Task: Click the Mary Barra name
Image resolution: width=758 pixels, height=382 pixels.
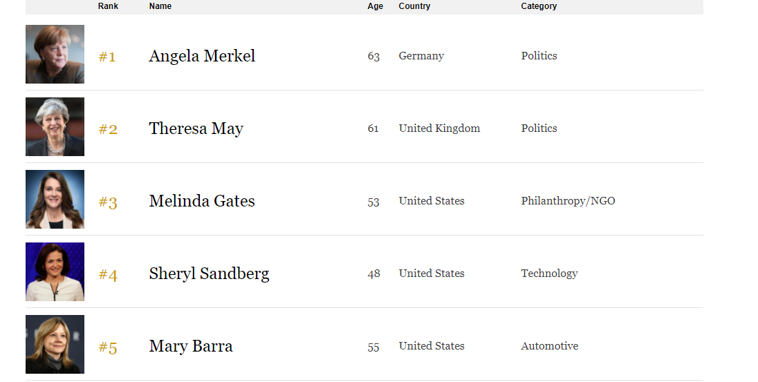Action: coord(191,346)
